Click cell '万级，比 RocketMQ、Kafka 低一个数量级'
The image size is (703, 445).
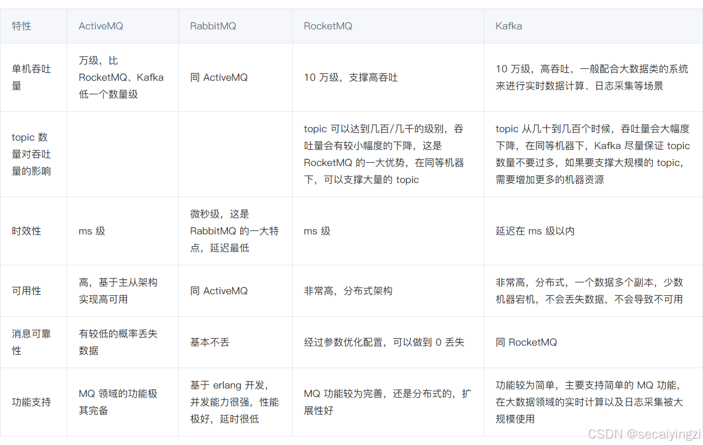121,77
